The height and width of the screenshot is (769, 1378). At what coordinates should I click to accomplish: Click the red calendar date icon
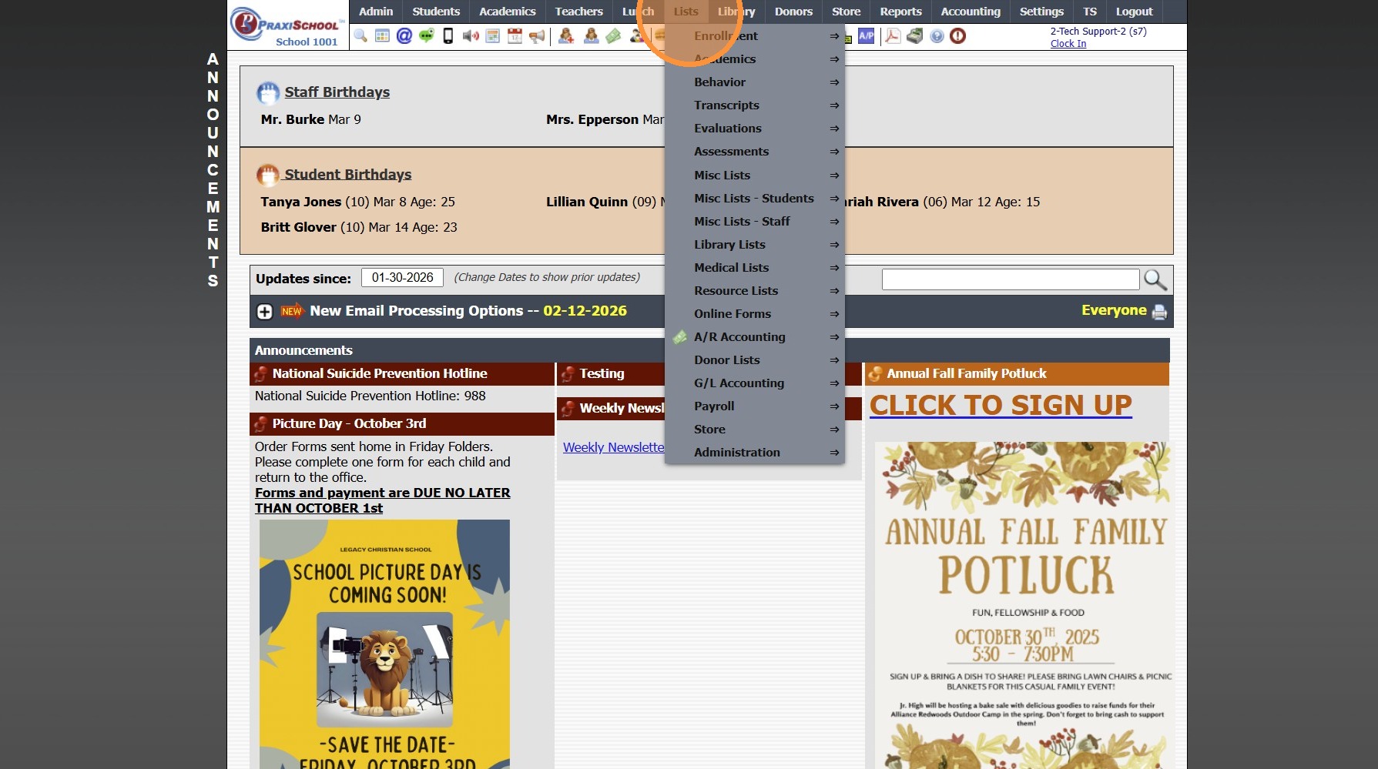click(515, 36)
